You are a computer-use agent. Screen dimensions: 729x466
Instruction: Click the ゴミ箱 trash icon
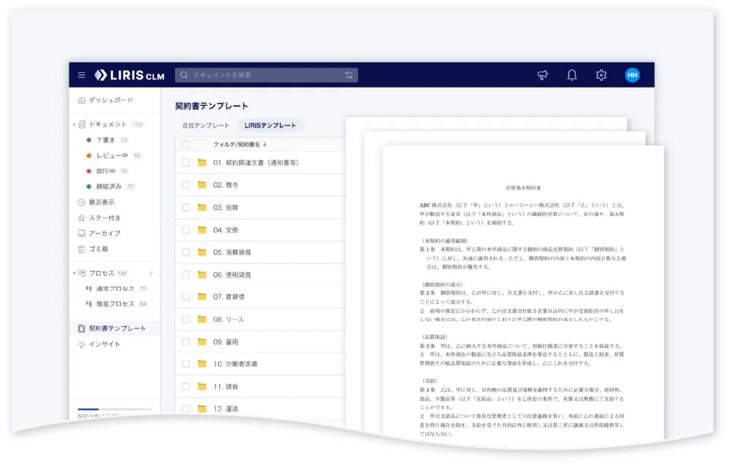click(x=82, y=249)
